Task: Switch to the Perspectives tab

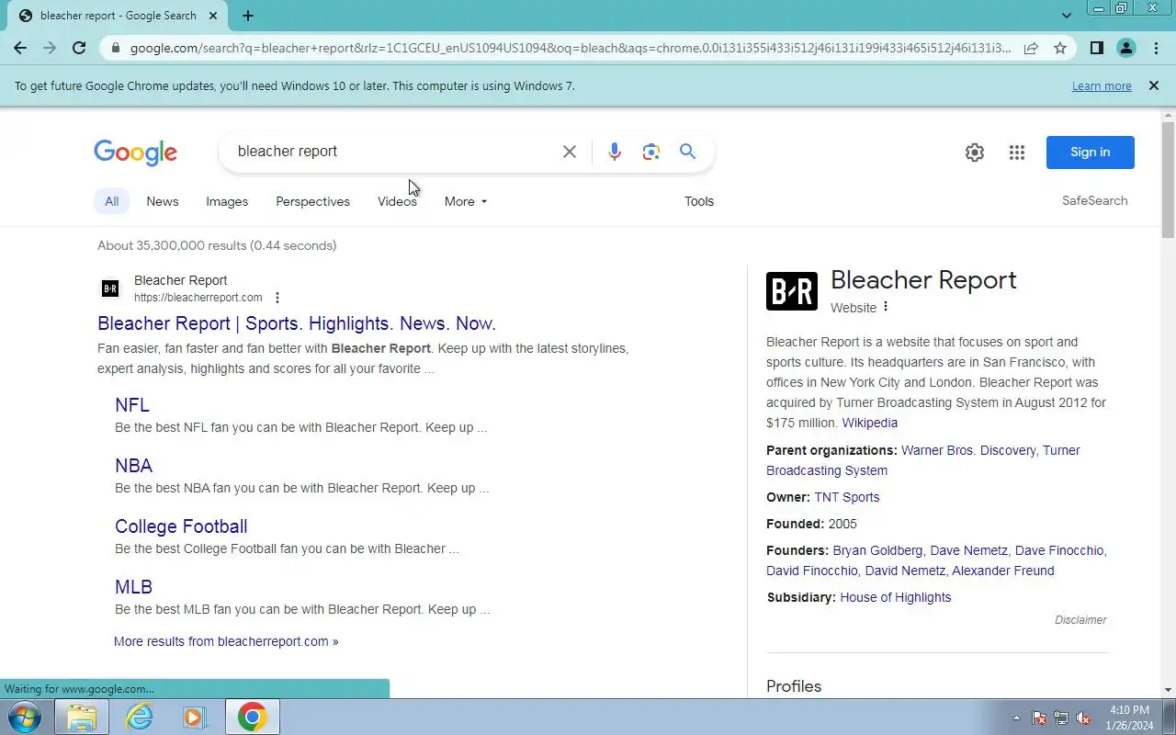Action: coord(313,201)
